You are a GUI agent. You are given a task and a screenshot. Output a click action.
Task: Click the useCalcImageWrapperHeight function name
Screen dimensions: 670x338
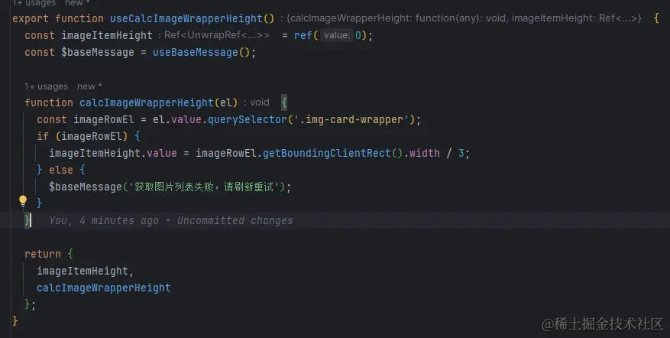click(x=186, y=19)
